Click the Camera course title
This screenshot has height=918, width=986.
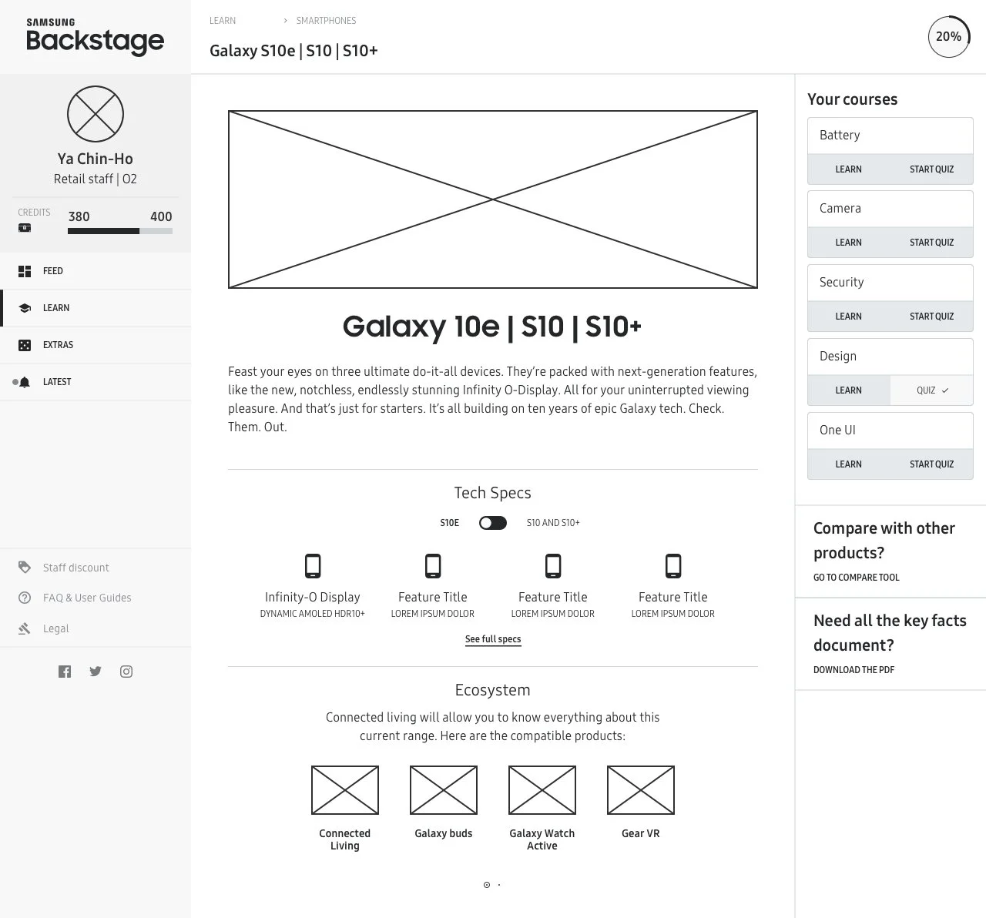(x=840, y=209)
